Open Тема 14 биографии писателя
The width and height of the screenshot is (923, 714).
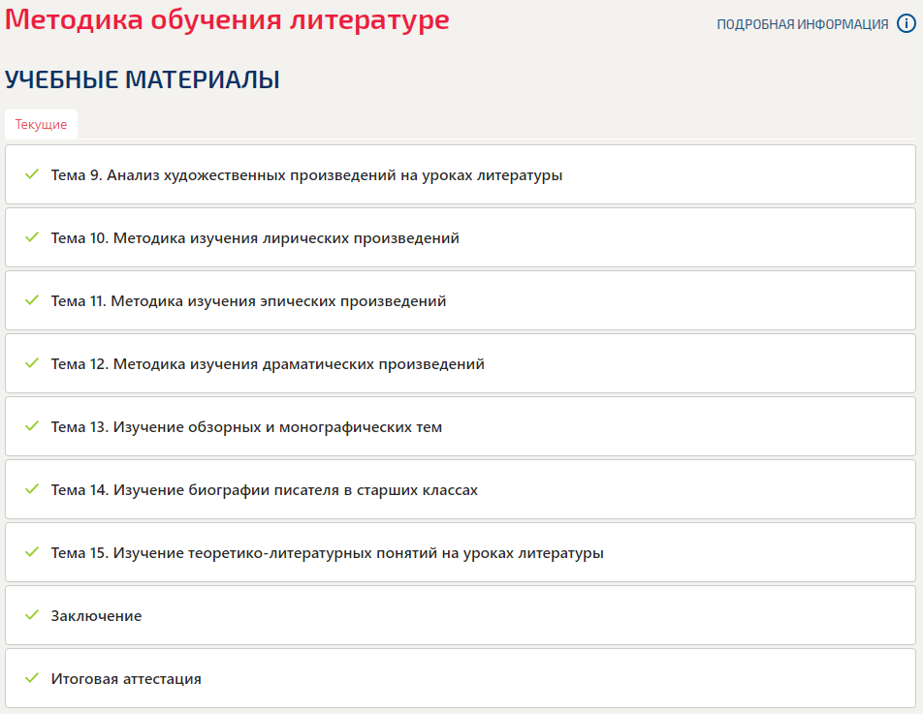point(461,489)
